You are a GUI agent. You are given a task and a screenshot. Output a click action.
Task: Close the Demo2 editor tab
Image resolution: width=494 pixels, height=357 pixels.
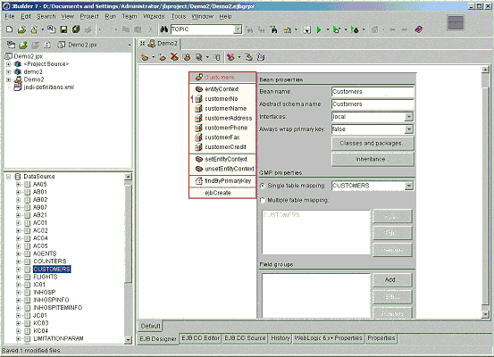142,43
